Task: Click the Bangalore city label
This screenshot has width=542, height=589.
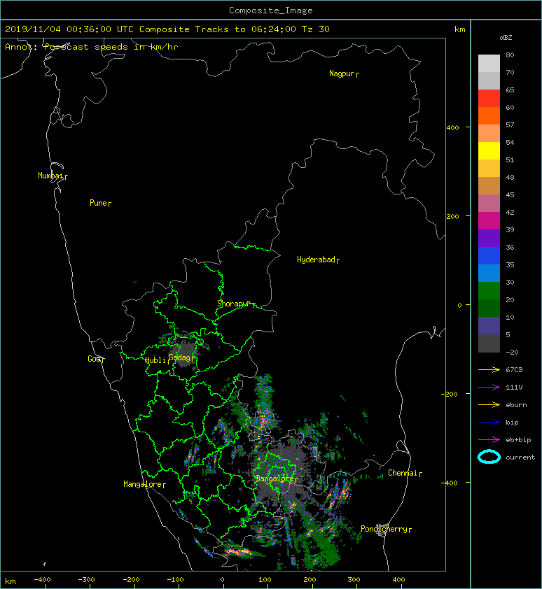Action: (x=277, y=478)
